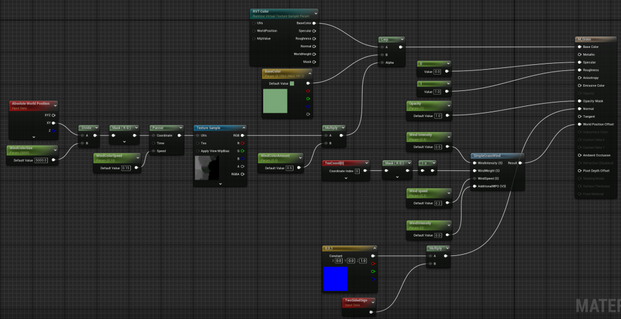Click the BaseColor output pin on RVT Color
The image size is (621, 319).
314,23
